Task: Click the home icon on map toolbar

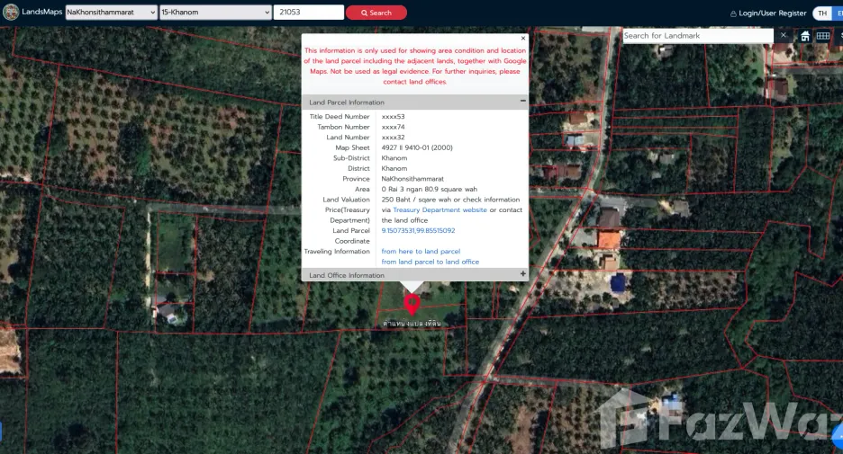Action: tap(805, 36)
